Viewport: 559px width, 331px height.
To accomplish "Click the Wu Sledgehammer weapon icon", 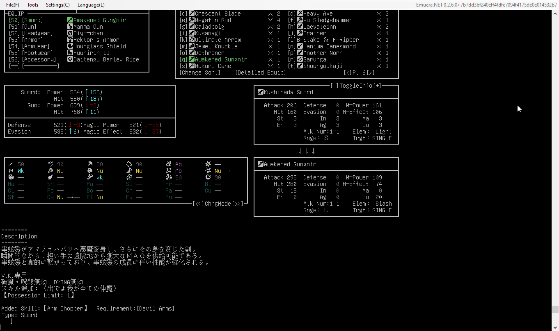I will (x=300, y=20).
